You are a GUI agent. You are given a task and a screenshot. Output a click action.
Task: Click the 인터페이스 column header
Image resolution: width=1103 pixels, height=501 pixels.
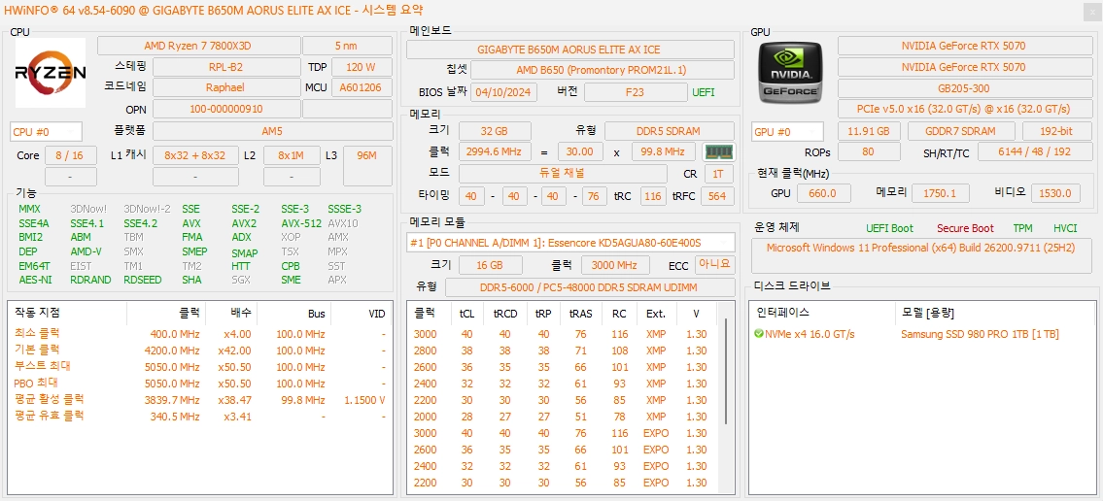coord(783,313)
